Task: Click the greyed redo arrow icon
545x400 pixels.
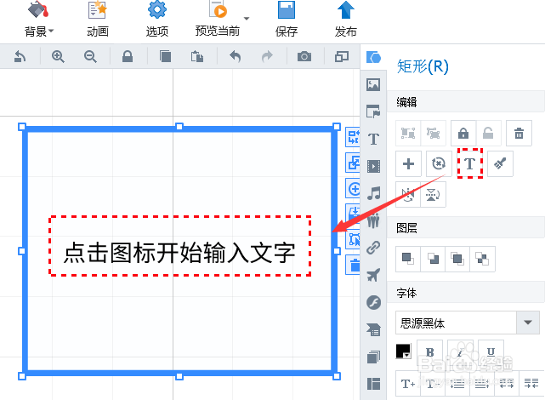Action: (x=267, y=56)
